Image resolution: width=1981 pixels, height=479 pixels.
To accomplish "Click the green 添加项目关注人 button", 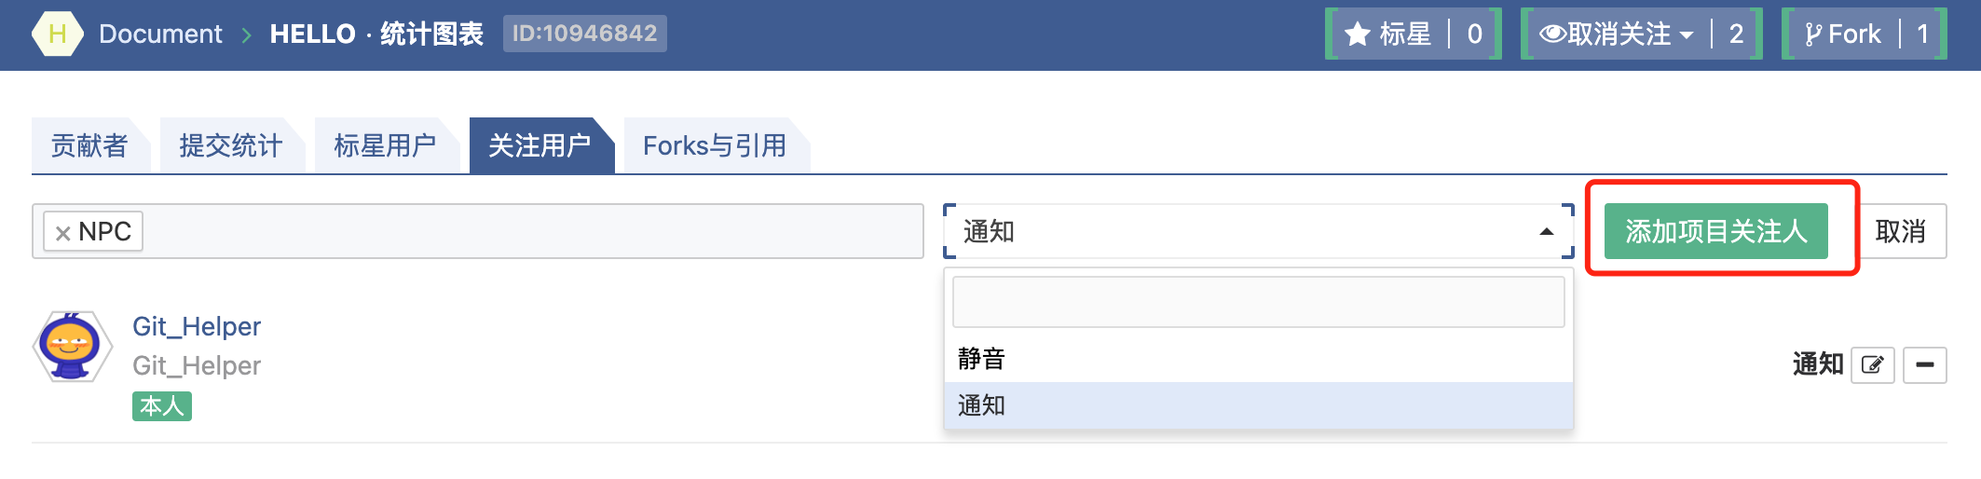I will pos(1715,231).
